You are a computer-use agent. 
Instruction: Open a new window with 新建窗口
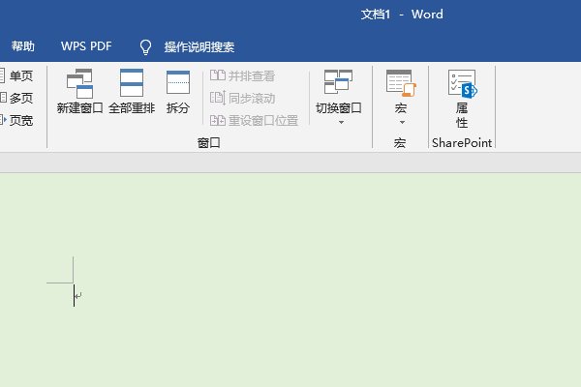coord(79,91)
